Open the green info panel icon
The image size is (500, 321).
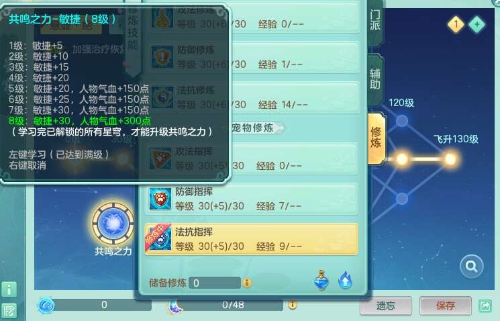tap(9, 289)
